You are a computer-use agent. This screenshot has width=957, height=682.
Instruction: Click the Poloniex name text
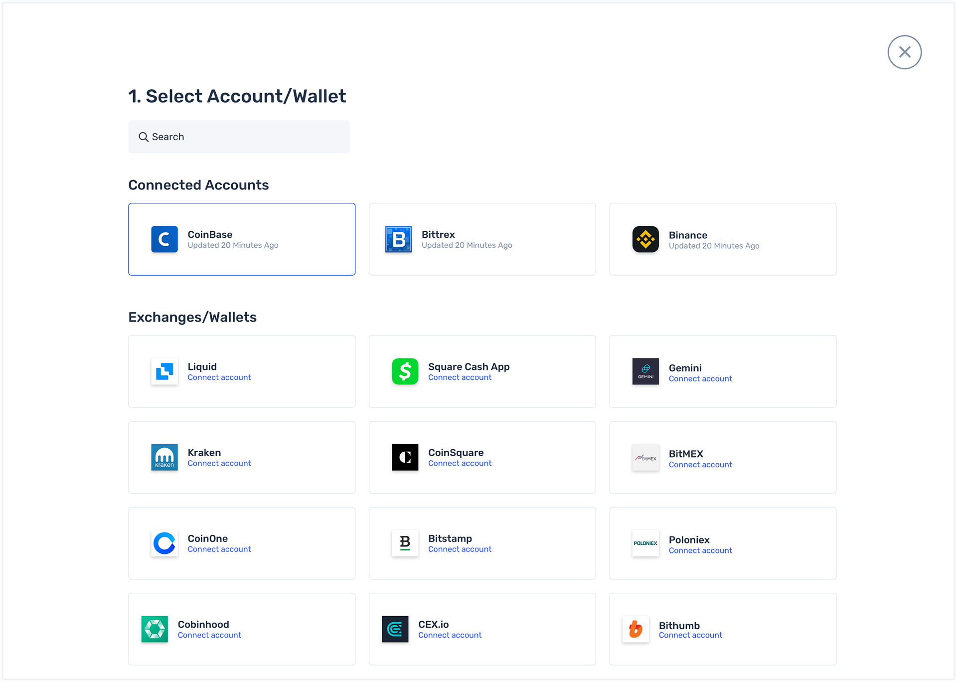tap(689, 540)
